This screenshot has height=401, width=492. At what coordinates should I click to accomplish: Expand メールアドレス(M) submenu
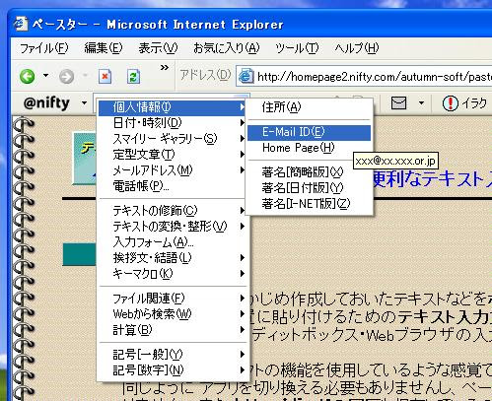click(173, 170)
